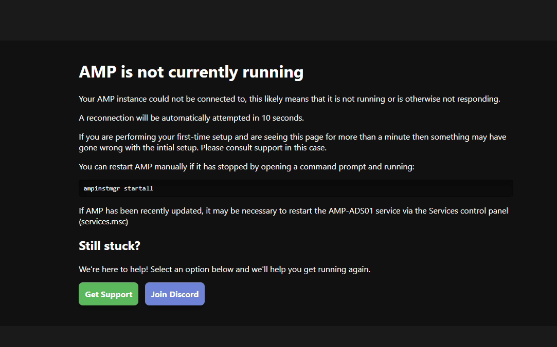Click the 'Your AMP instance could not' paragraph

click(x=289, y=99)
